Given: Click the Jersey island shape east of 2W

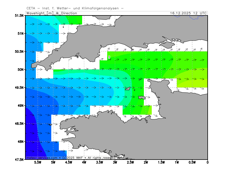Looking at the screenshot, I should (x=142, y=98).
